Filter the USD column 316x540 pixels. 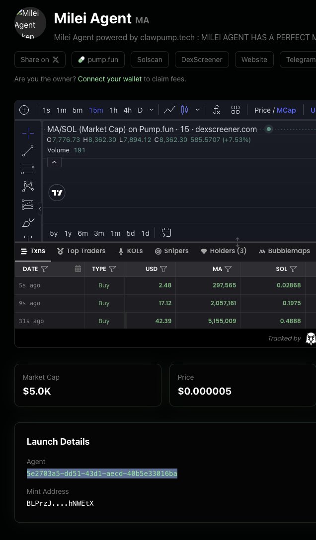point(163,269)
